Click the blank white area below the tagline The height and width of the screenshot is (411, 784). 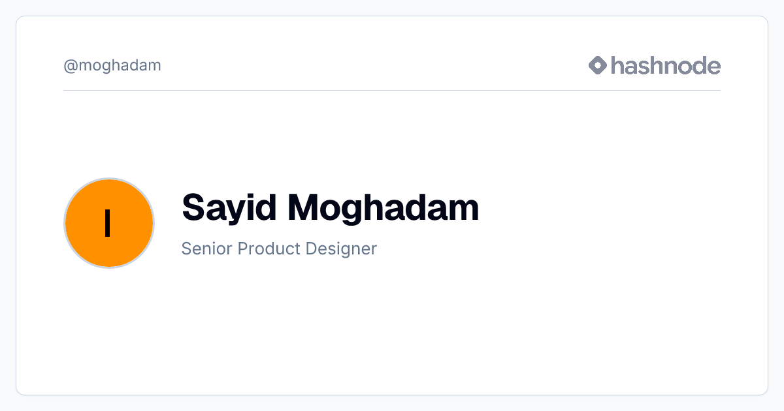392,326
